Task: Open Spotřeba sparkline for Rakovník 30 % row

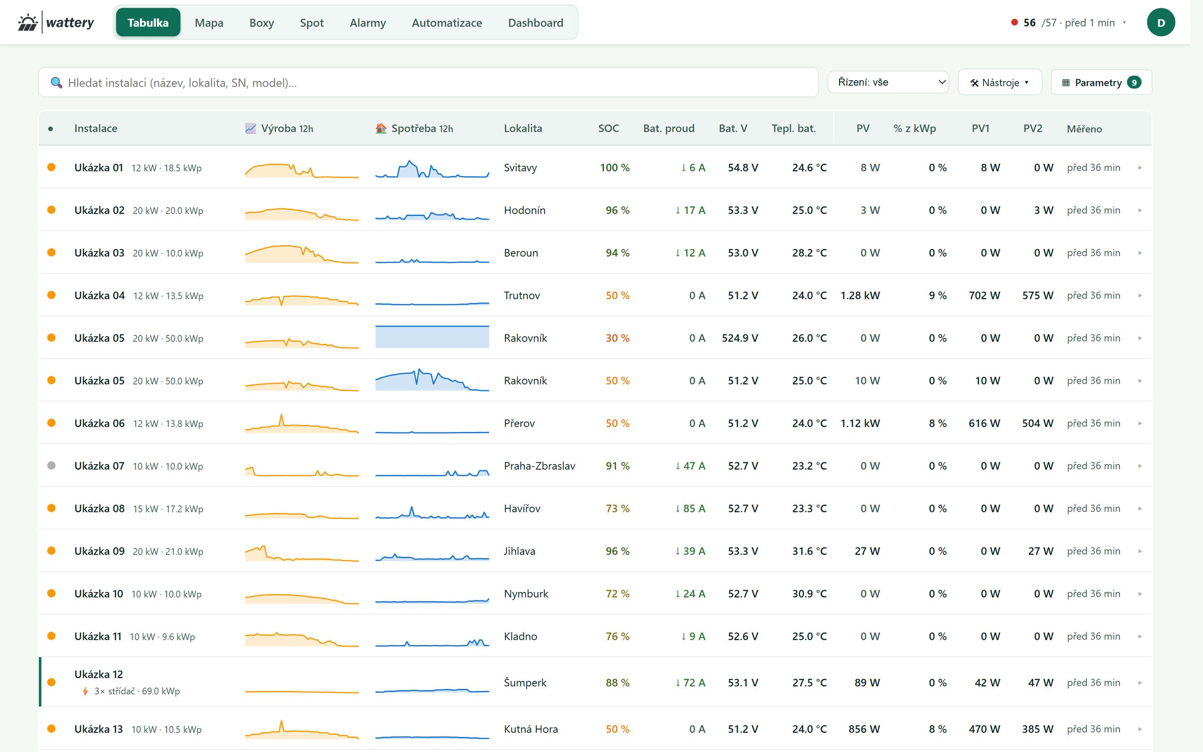Action: tap(432, 337)
